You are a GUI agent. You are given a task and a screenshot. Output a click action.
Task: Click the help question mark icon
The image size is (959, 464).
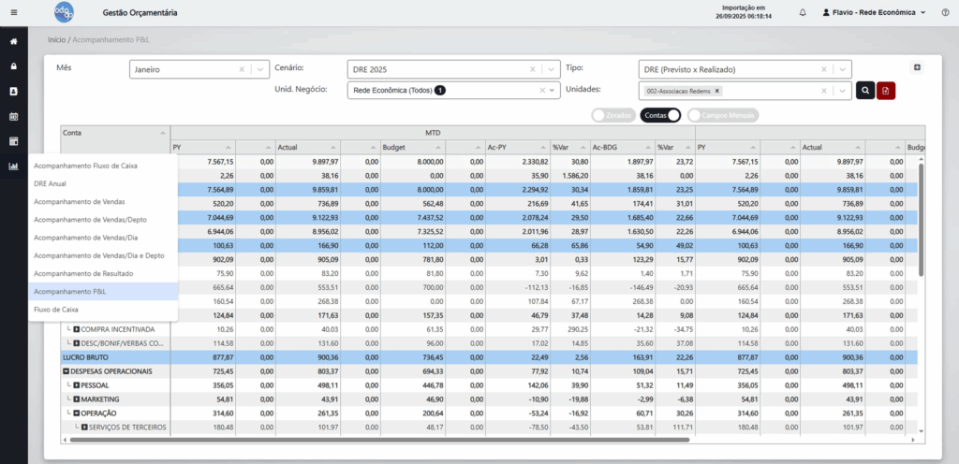pos(944,12)
